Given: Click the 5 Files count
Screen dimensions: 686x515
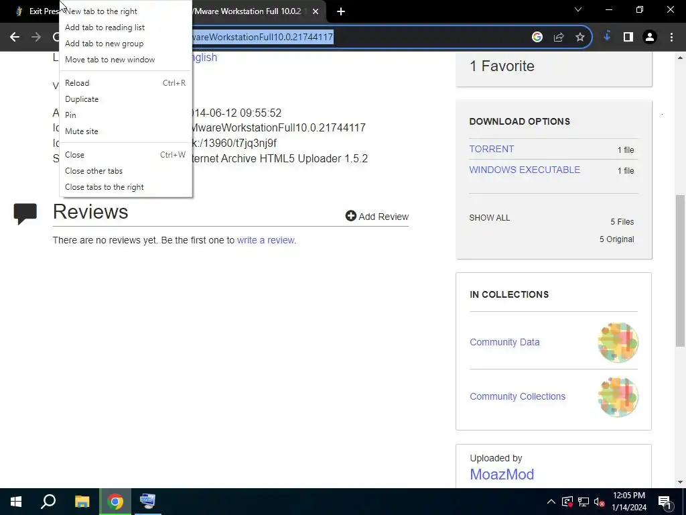Looking at the screenshot, I should click(622, 222).
